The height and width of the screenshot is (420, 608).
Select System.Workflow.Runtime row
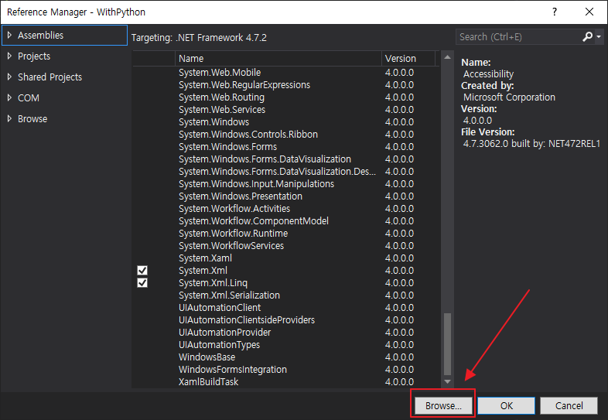click(x=285, y=234)
